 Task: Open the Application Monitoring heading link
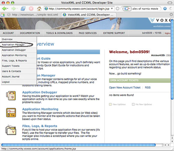point(40,109)
